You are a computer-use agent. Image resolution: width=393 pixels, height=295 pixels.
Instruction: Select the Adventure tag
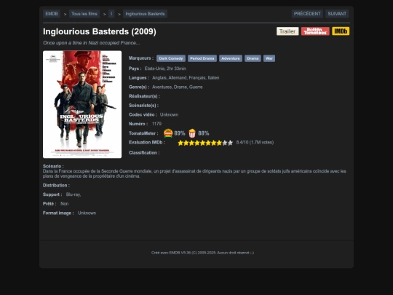pos(231,58)
